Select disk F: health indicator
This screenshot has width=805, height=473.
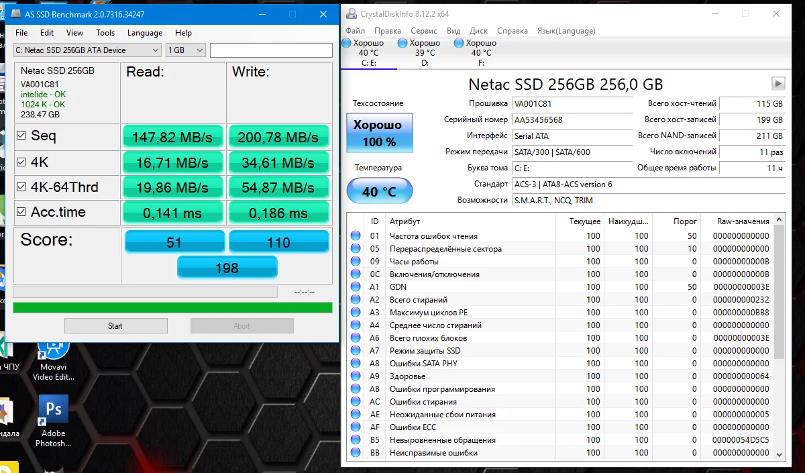481,52
